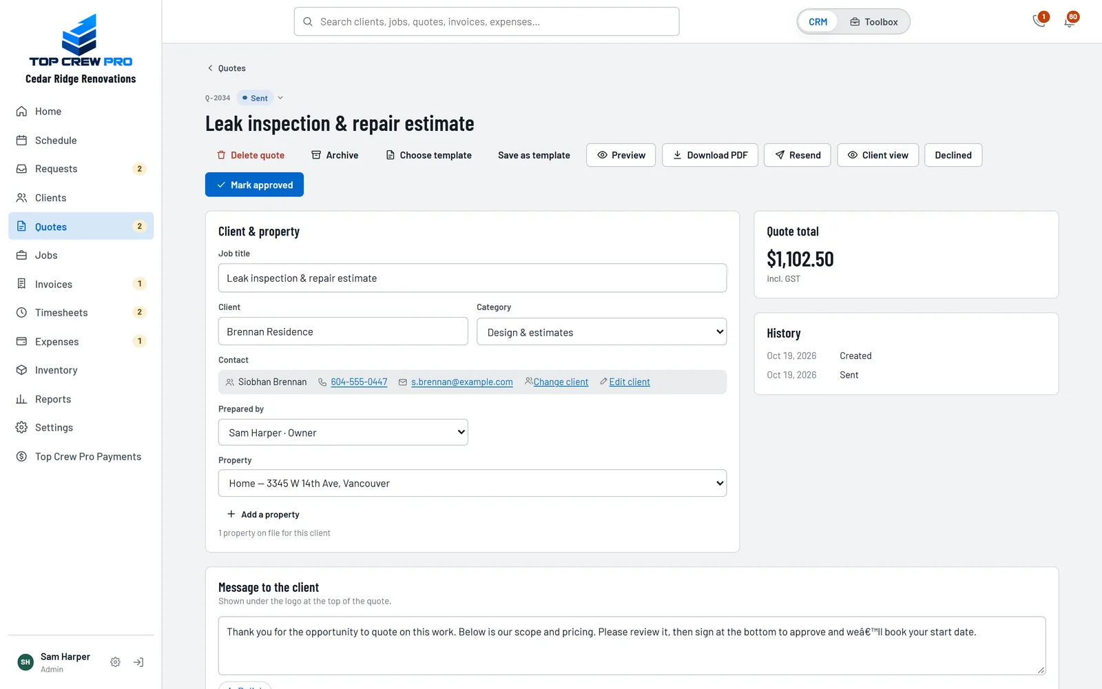Click the plus icon for Add a property

pyautogui.click(x=231, y=514)
